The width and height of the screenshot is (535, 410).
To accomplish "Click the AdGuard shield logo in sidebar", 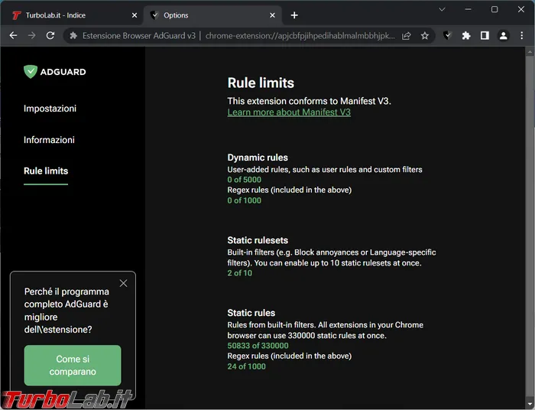I will coord(31,72).
